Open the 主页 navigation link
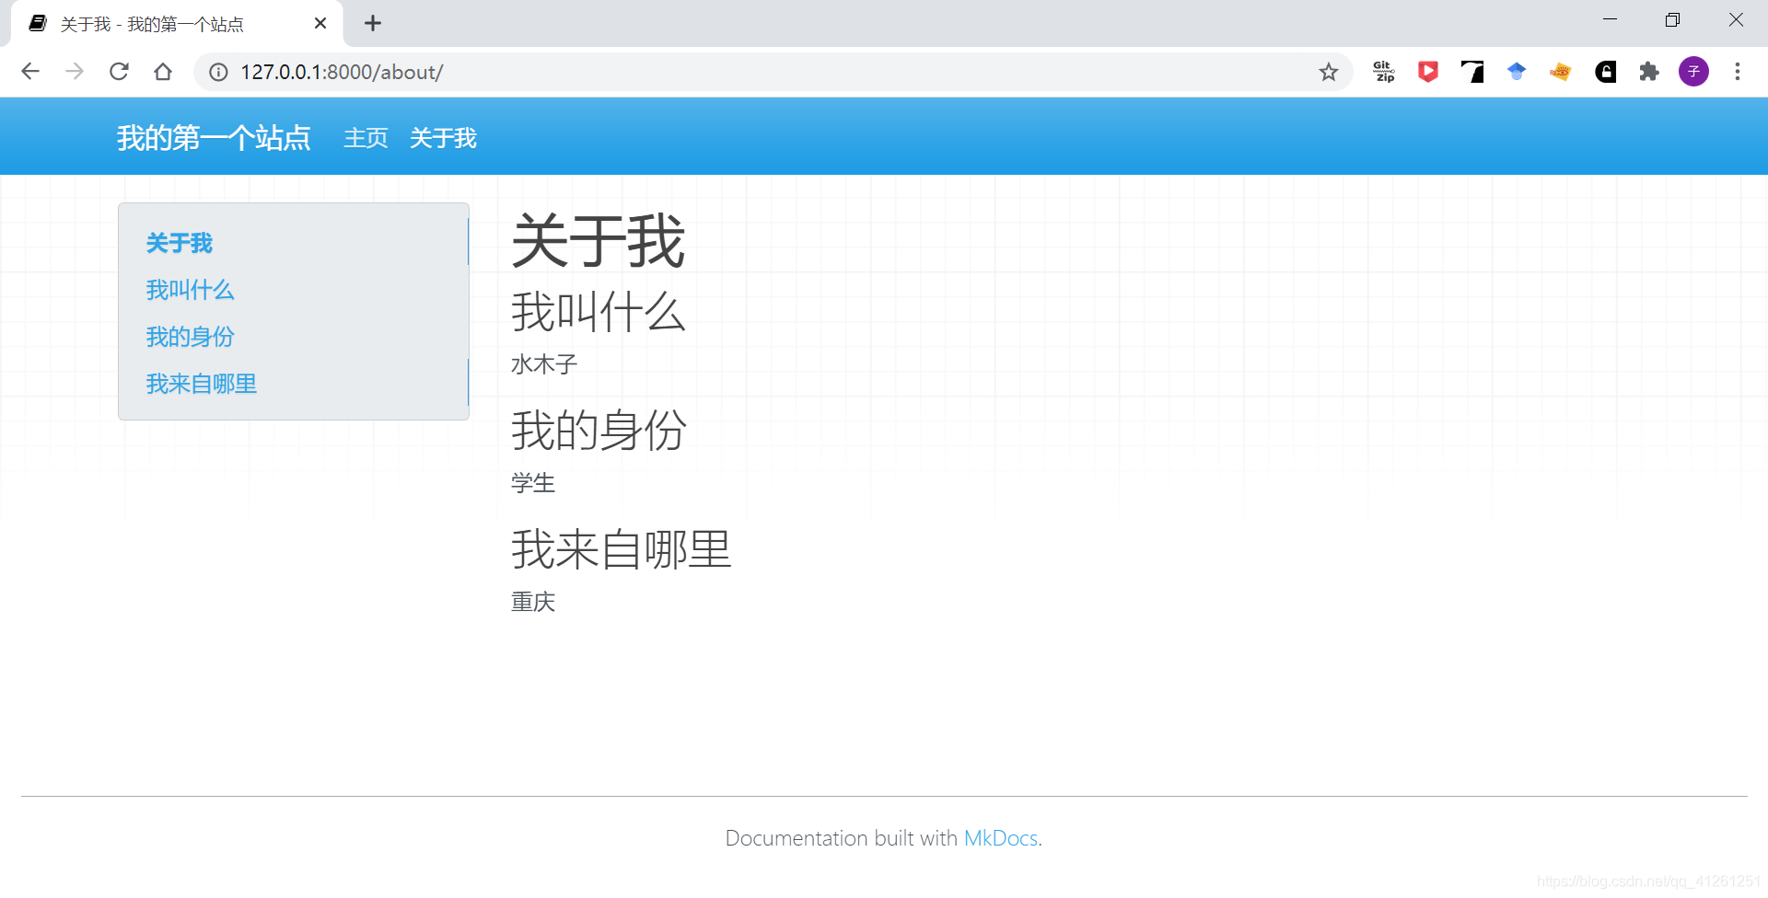Image resolution: width=1768 pixels, height=898 pixels. [x=366, y=138]
